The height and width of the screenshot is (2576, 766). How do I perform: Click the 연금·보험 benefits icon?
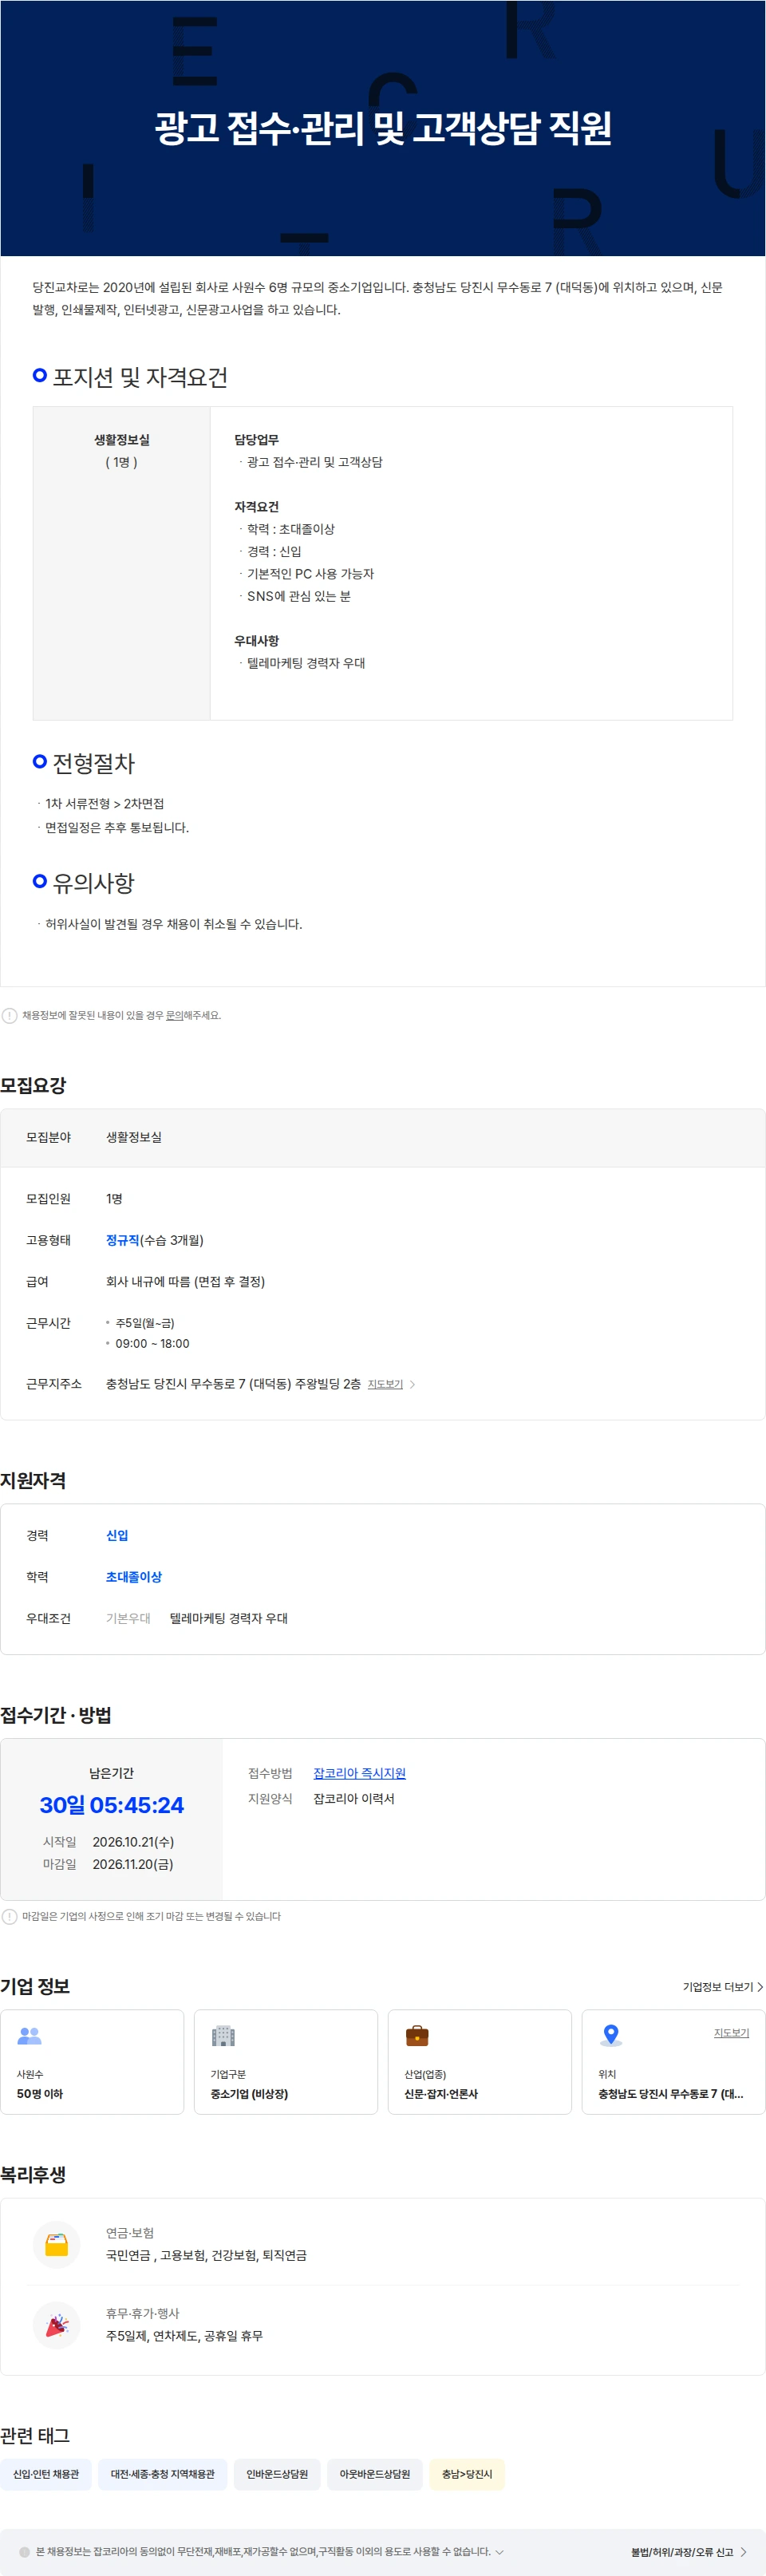pyautogui.click(x=57, y=2244)
